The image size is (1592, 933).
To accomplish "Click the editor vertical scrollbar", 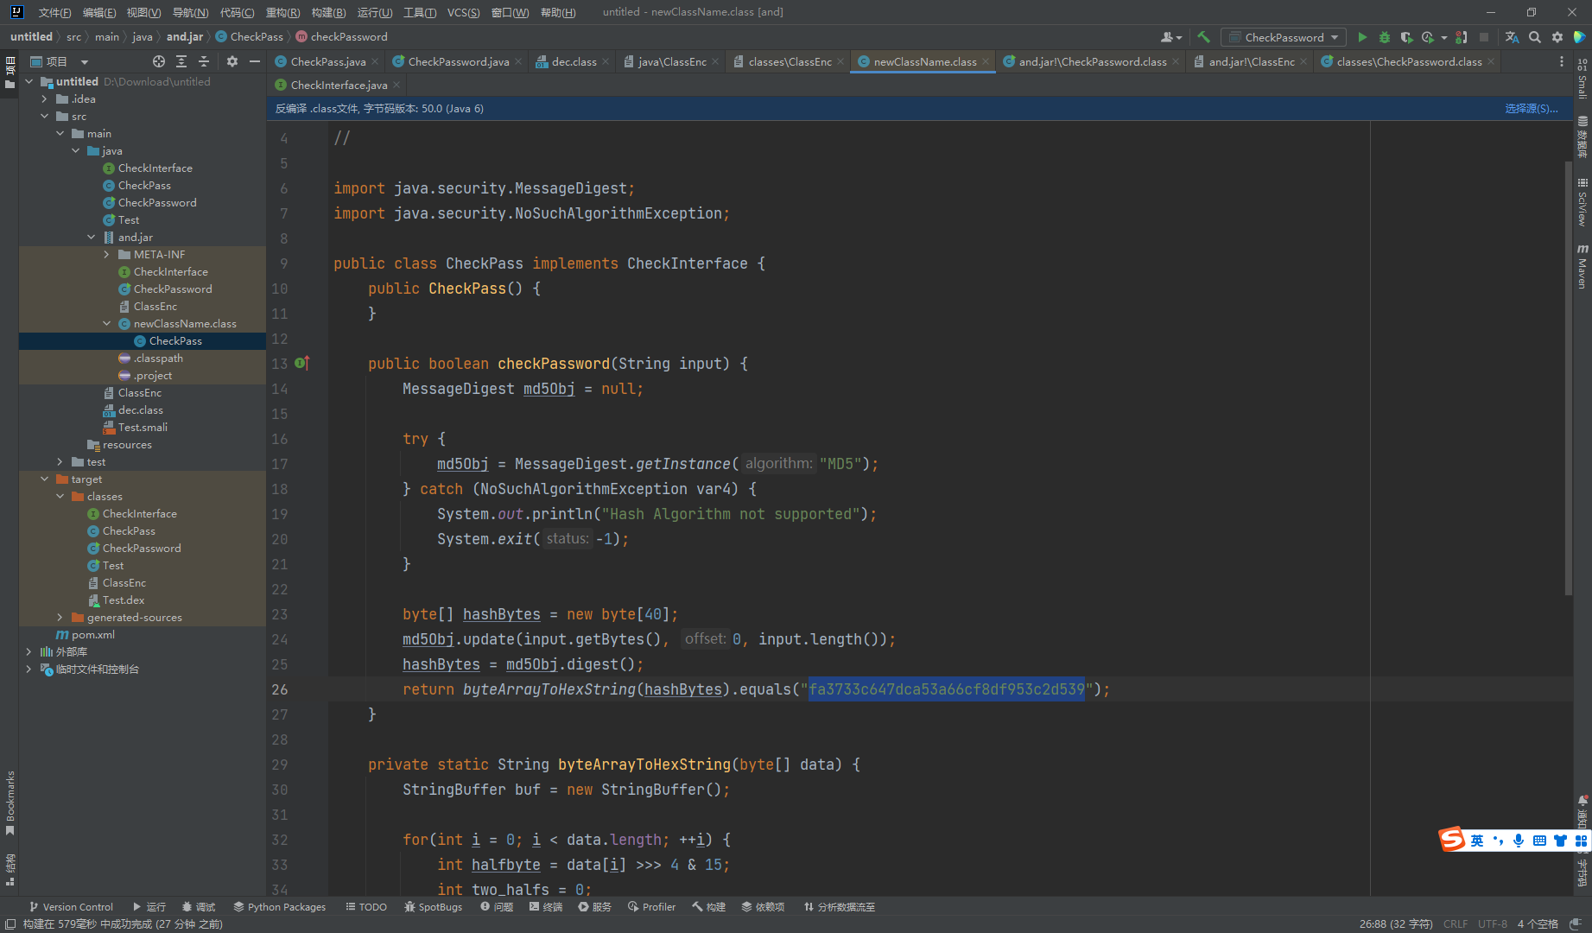I will (1568, 378).
